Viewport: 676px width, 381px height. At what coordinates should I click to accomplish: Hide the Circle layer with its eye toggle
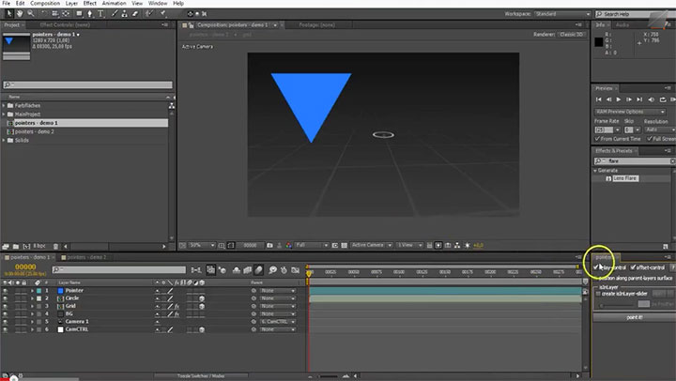pyautogui.click(x=6, y=298)
